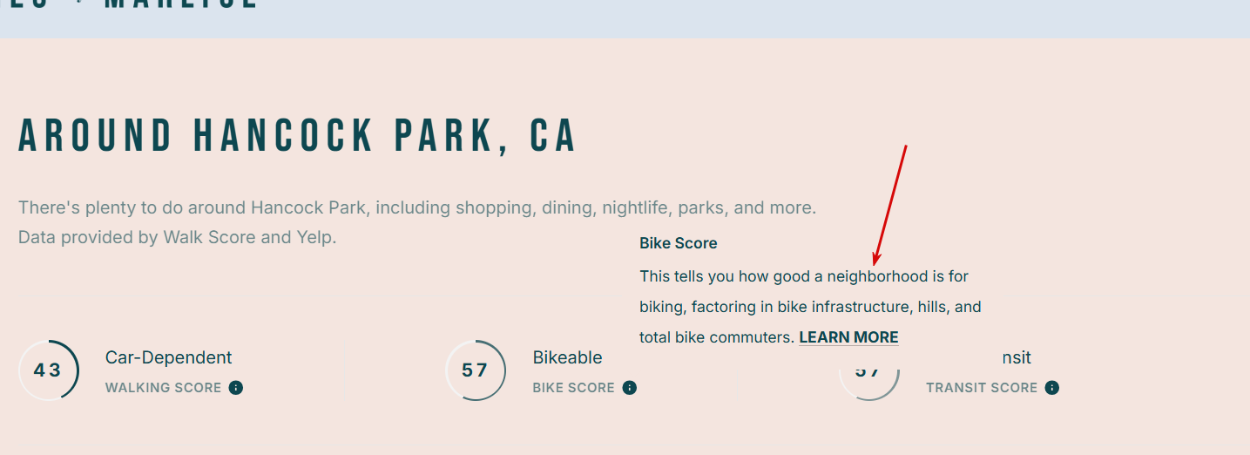Select the Bikeable label

tap(568, 357)
